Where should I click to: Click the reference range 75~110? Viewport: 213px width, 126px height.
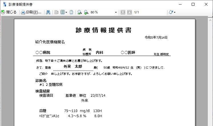coord(71,111)
